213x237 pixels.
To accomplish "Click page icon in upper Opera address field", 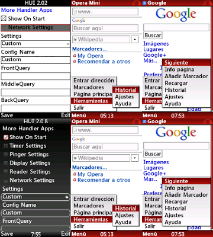I will (x=75, y=12).
